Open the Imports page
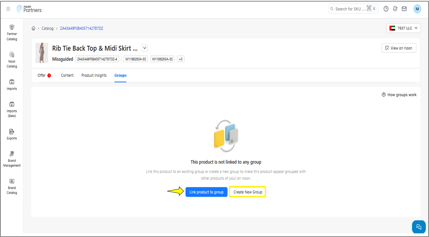This screenshot has height=237, width=429. (12, 84)
